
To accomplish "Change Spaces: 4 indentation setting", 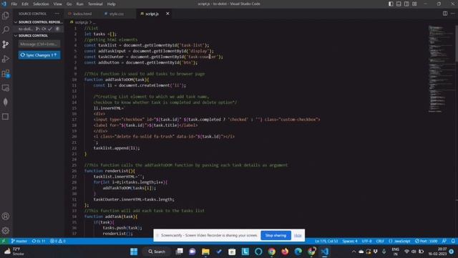I will pos(350,241).
